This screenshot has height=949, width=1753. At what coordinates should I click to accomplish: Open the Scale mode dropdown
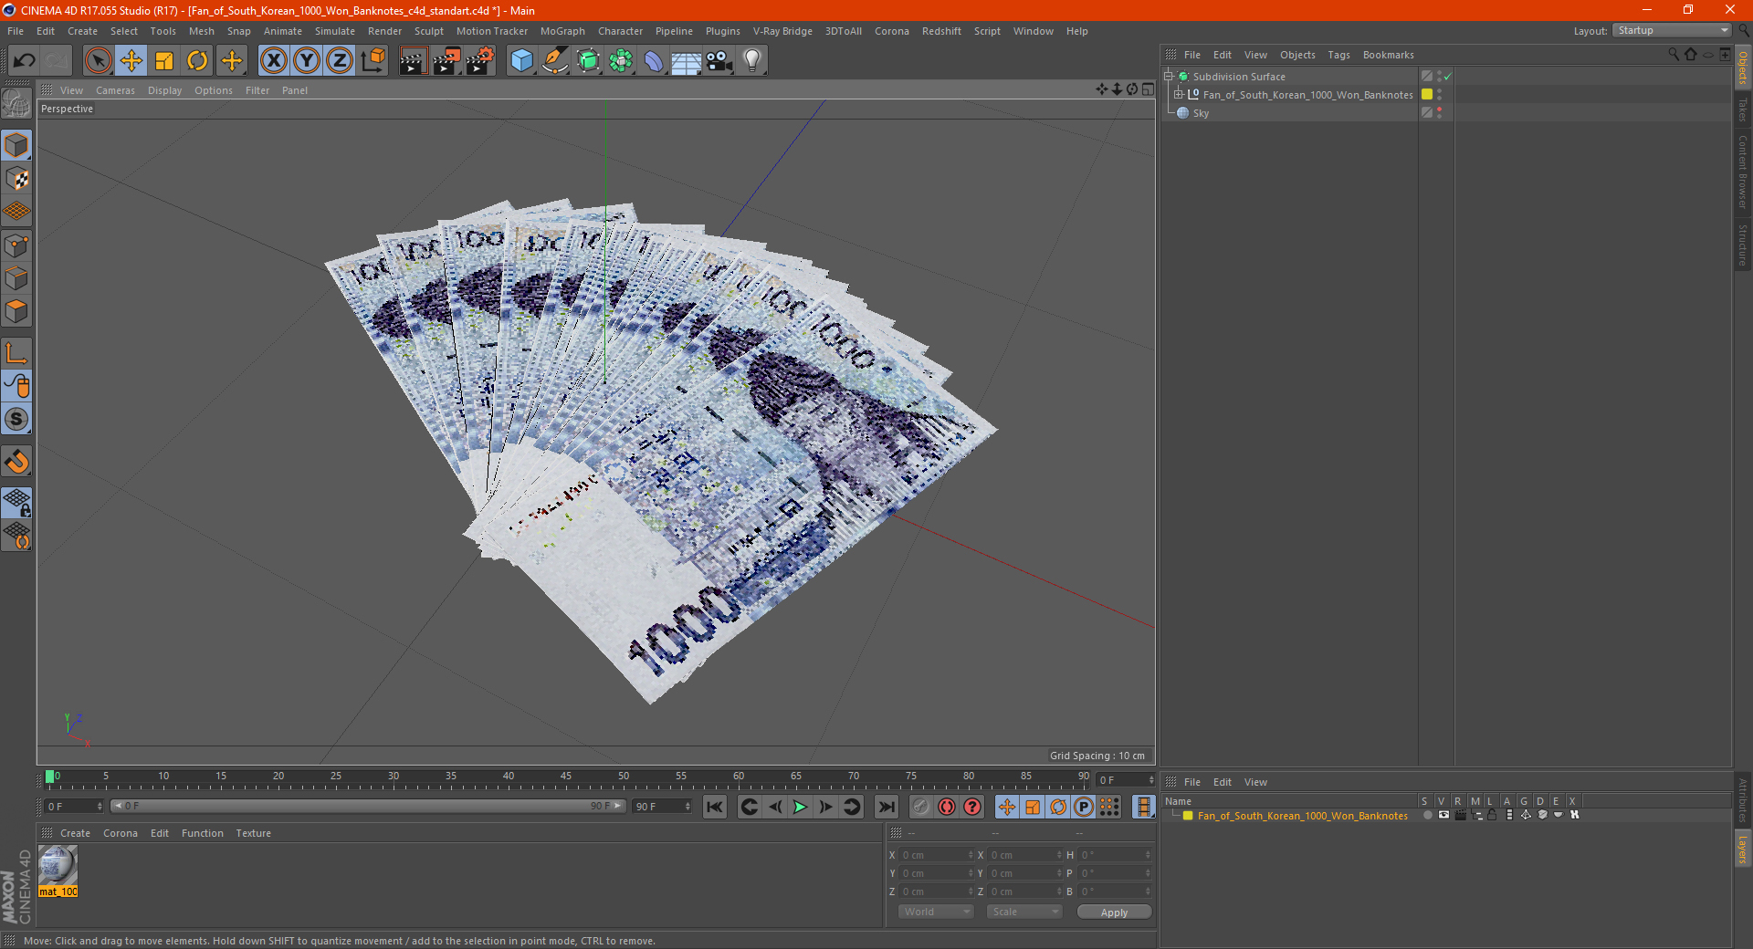1023,912
